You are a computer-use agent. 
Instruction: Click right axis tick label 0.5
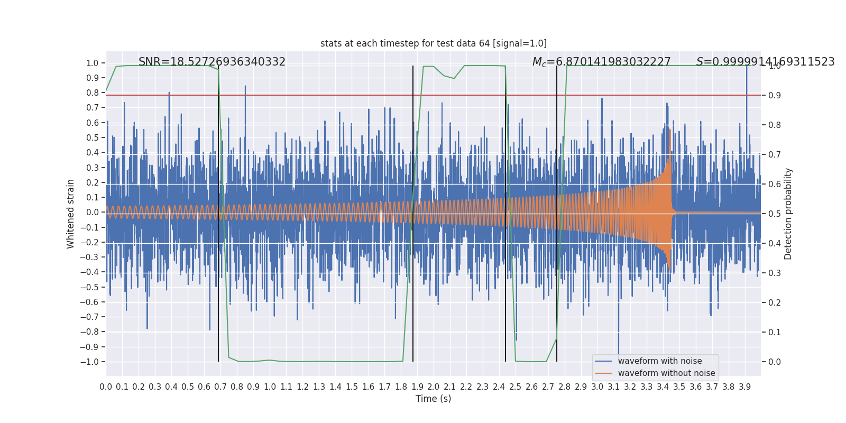(x=775, y=214)
